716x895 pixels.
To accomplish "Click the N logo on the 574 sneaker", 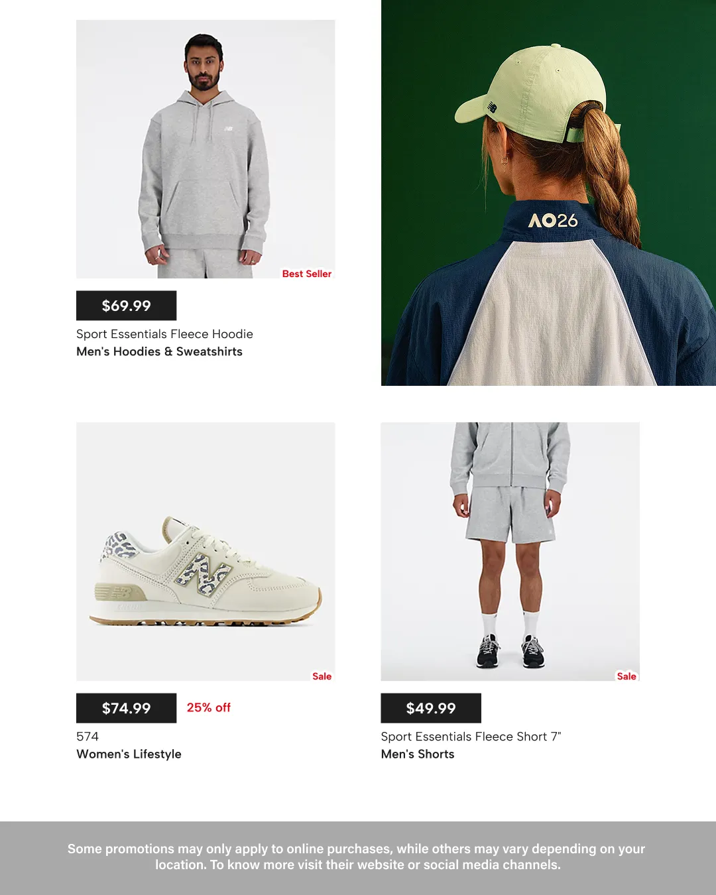I will tap(204, 575).
